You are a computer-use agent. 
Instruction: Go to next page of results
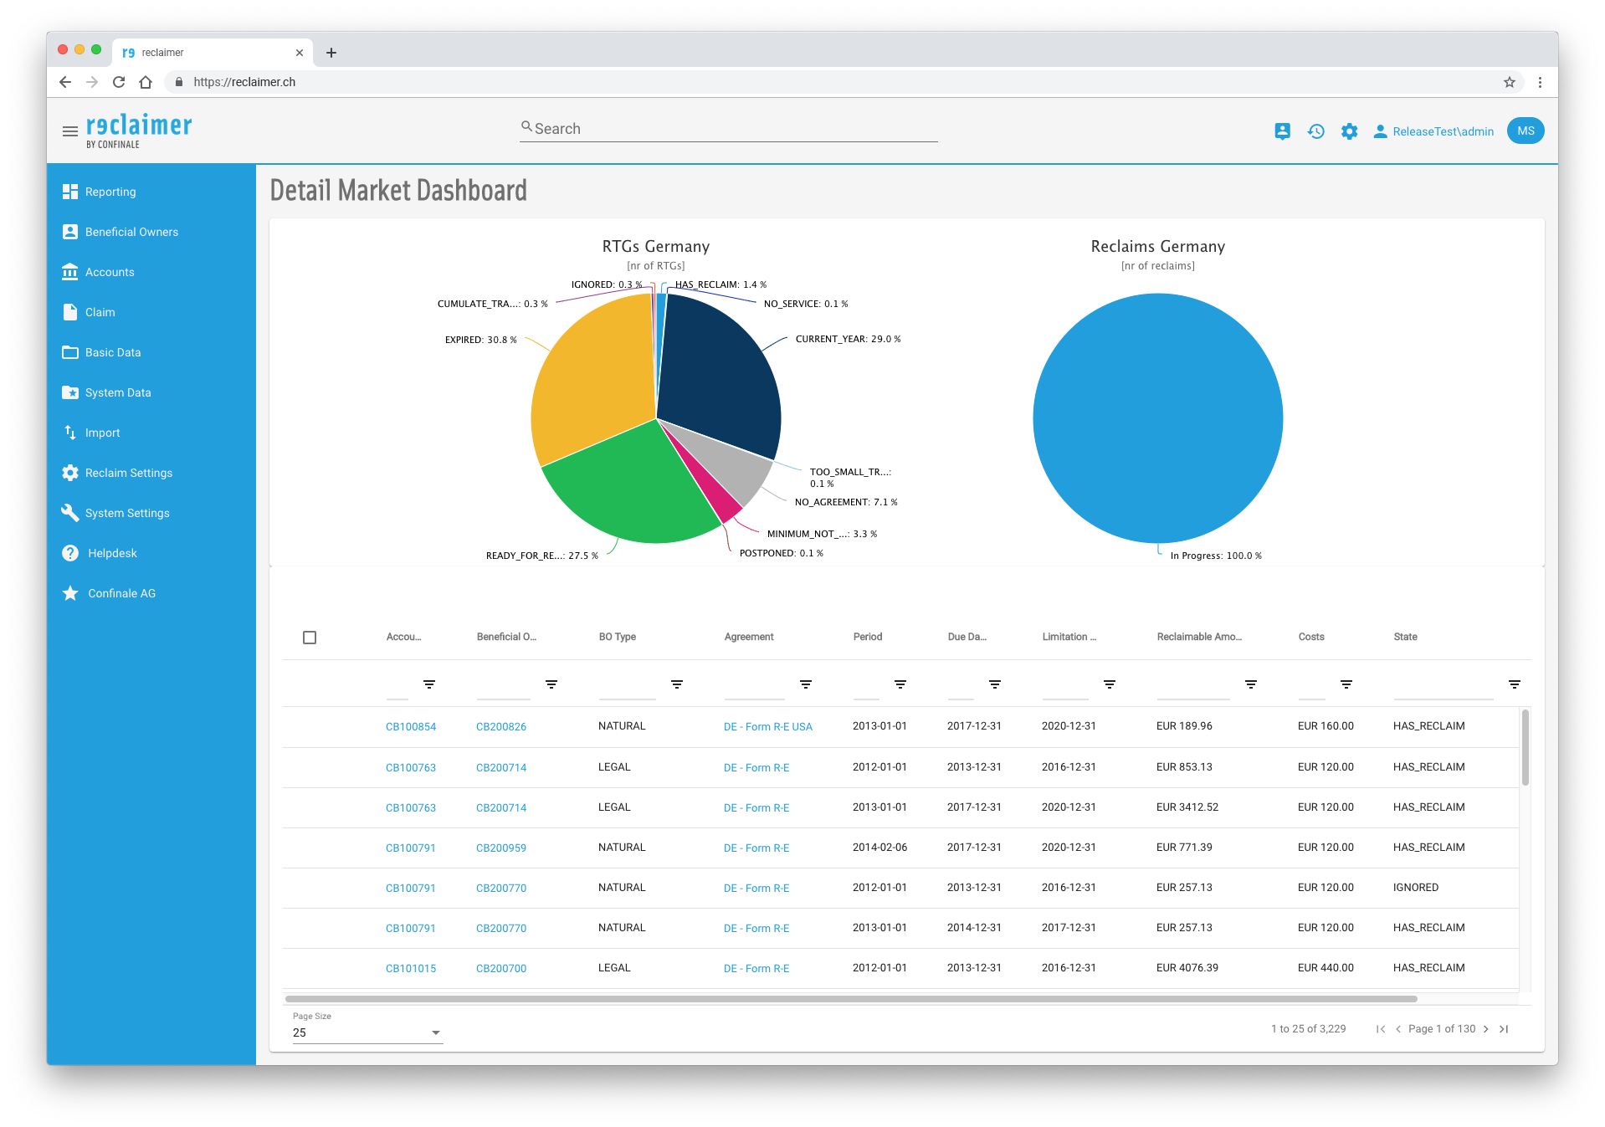point(1486,1029)
